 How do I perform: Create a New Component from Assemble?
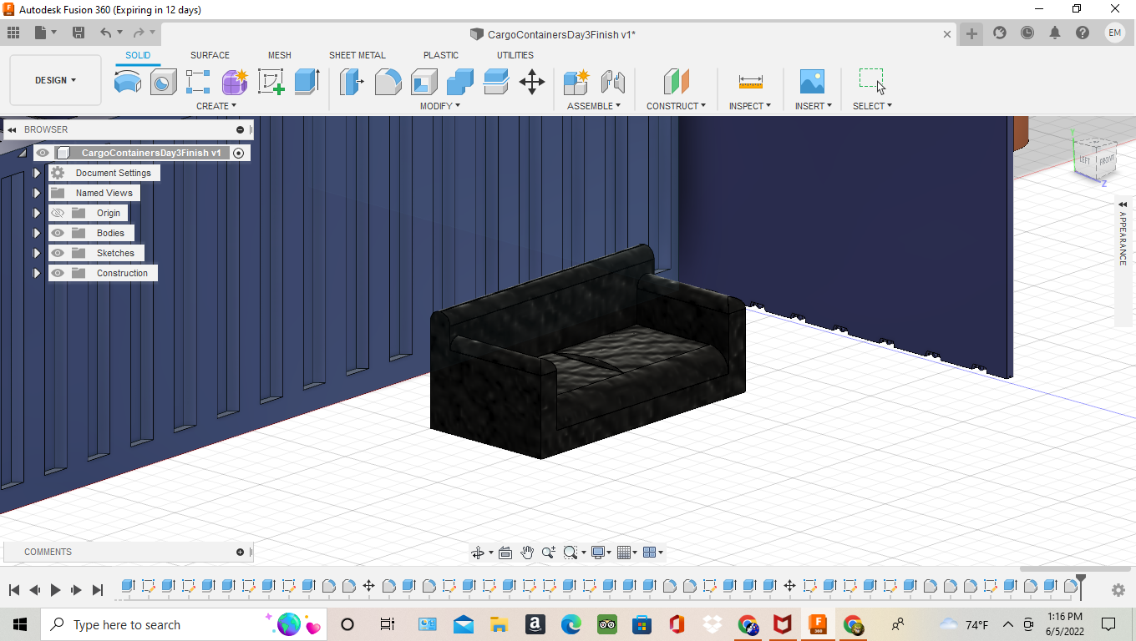(576, 82)
